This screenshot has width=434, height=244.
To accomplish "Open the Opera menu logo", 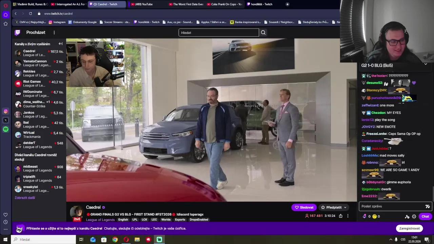I will click(5, 5).
